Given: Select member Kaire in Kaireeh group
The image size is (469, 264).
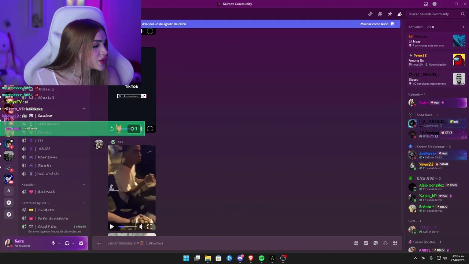Looking at the screenshot, I should tap(437, 103).
